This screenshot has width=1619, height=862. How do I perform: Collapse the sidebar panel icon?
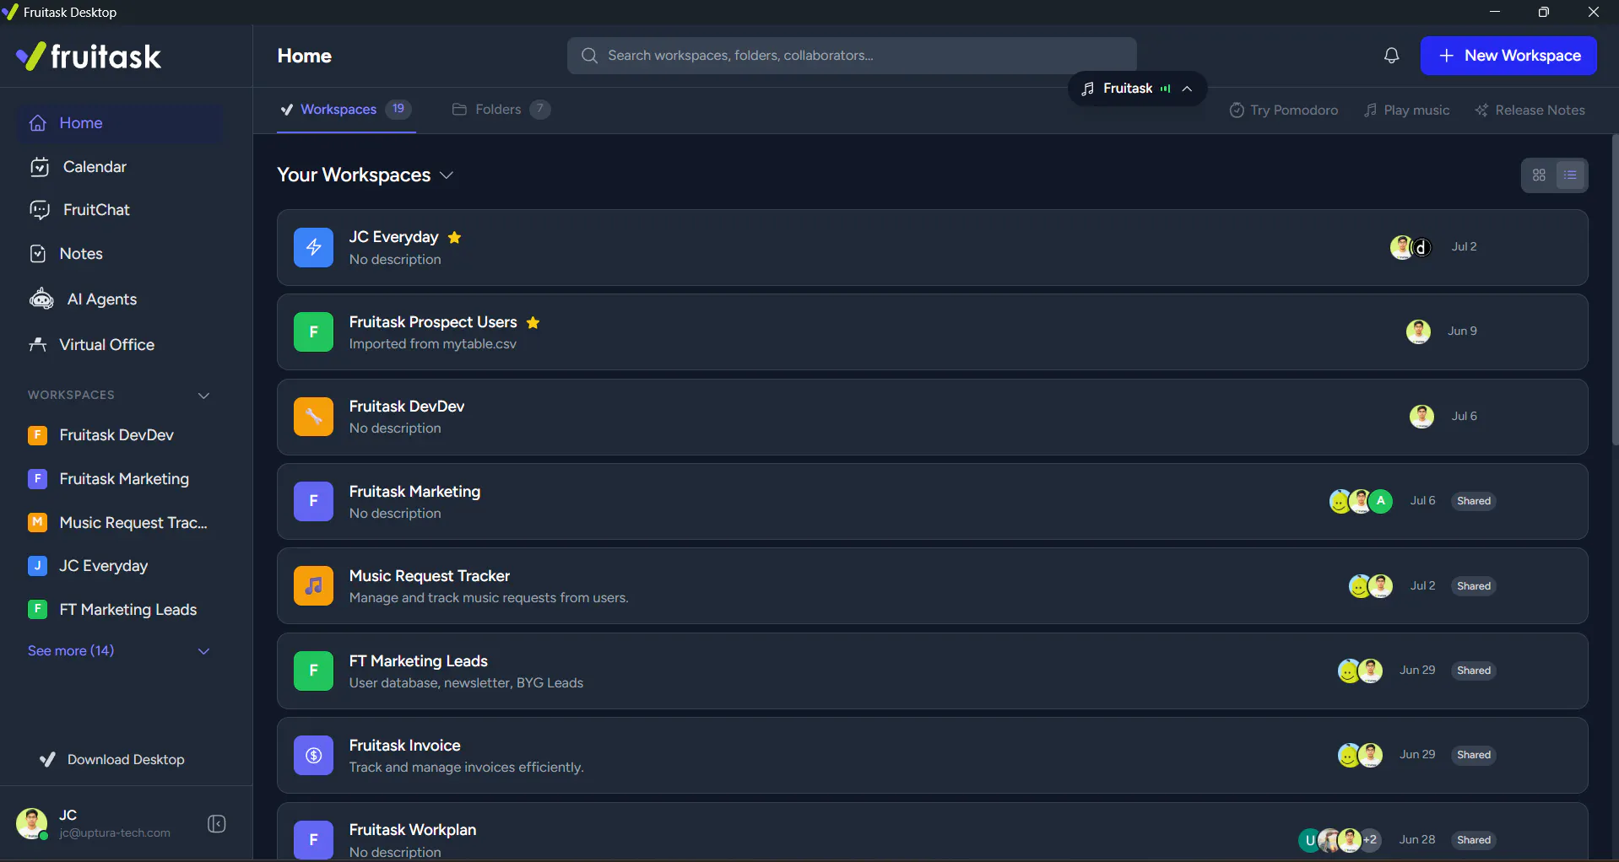217,824
